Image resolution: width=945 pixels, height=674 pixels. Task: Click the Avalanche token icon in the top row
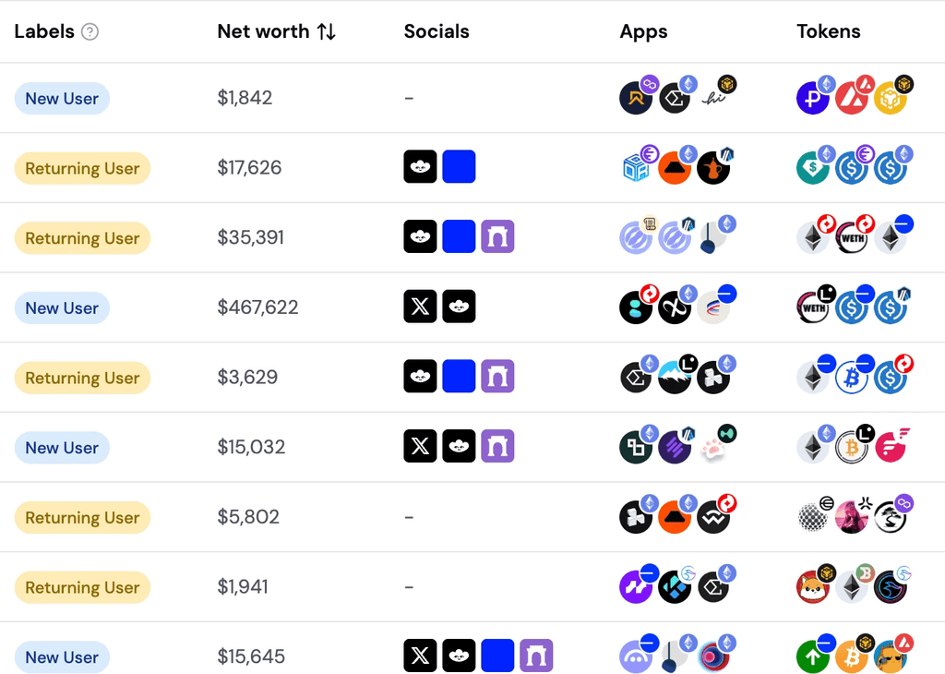click(851, 98)
